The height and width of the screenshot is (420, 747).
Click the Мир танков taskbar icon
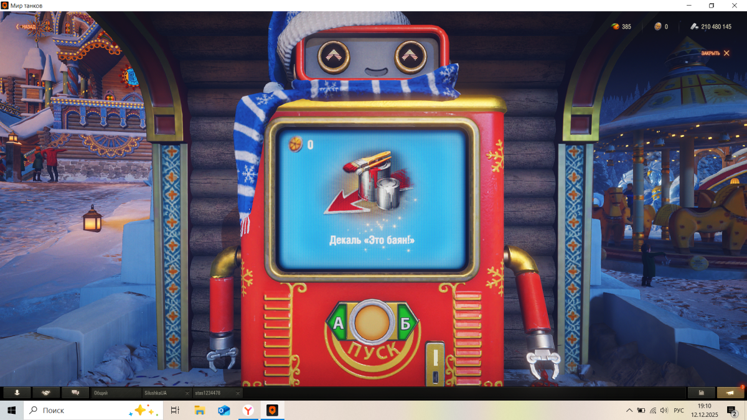pyautogui.click(x=272, y=410)
